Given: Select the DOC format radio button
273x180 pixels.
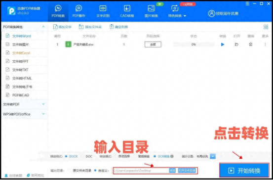Looking at the screenshot, I should [83, 156].
